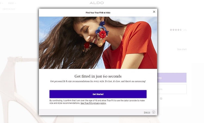
Task: Click the star rating icons
Action: pos(176,30)
